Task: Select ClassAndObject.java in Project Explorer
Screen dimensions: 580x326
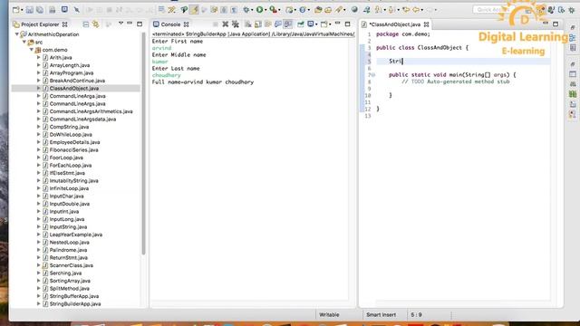Action: click(74, 89)
